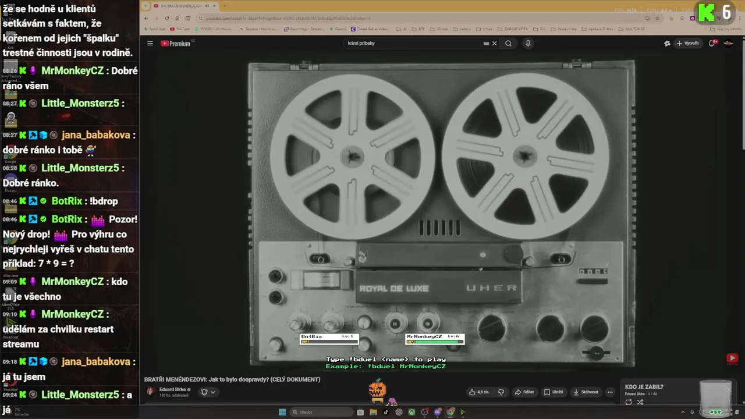Toggle playlist loop in KDO JE ZABIL?
This screenshot has width=745, height=419.
point(629,402)
